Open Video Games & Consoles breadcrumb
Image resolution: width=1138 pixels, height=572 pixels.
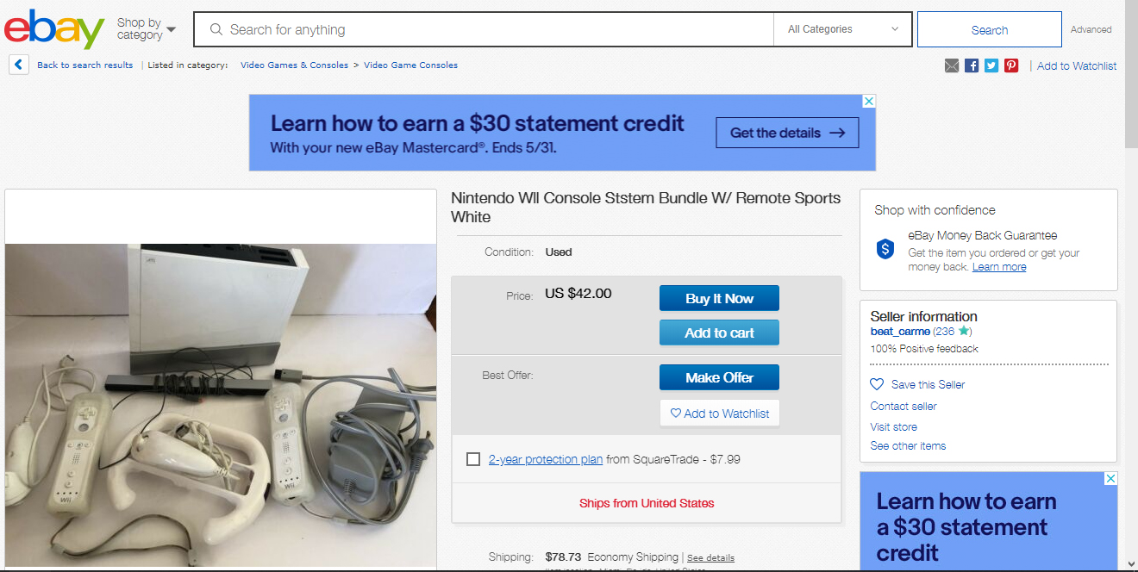click(294, 65)
